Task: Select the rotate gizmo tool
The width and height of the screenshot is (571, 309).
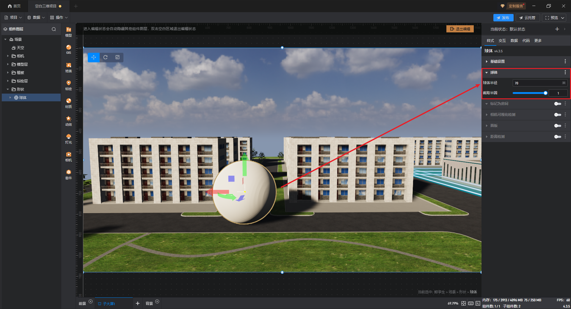Action: [x=106, y=57]
